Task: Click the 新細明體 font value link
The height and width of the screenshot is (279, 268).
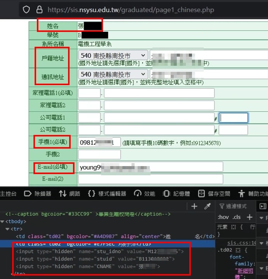Action: (245, 271)
